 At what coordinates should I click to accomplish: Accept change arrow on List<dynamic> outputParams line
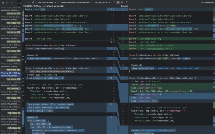[x=111, y=78]
